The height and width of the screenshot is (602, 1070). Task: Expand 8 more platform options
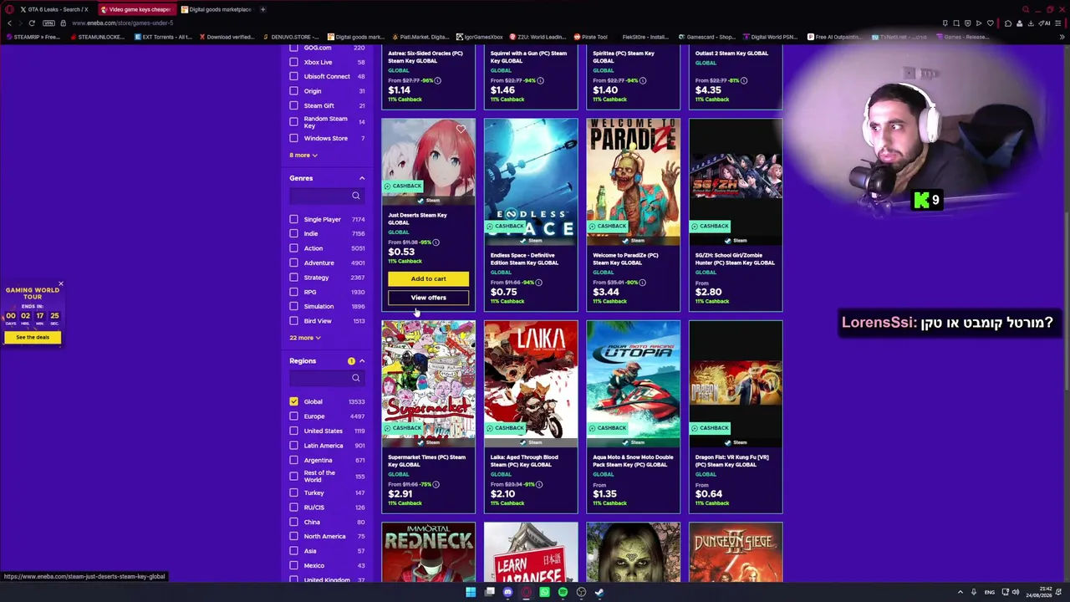[303, 155]
